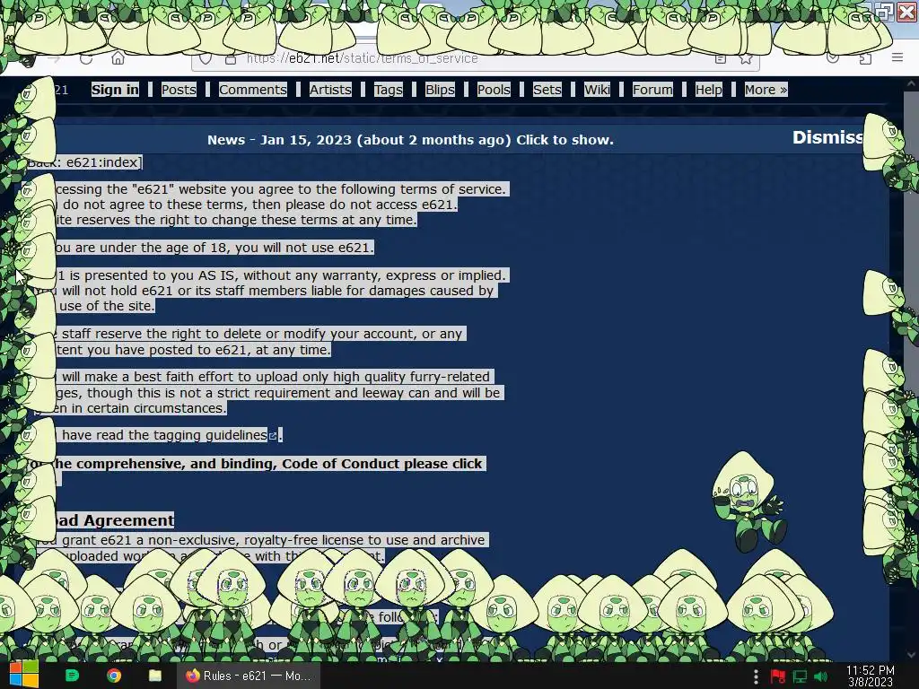Dismiss the news banner
919x689 pixels.
(827, 137)
